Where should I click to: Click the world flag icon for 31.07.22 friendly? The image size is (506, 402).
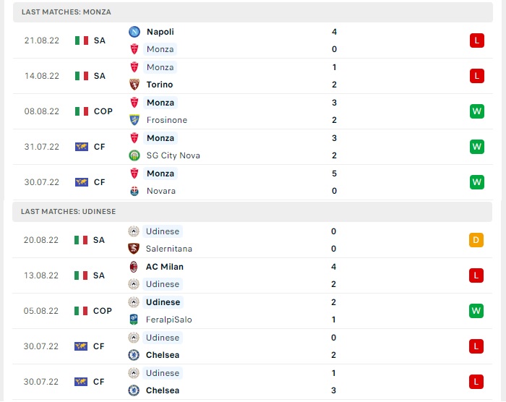point(81,147)
